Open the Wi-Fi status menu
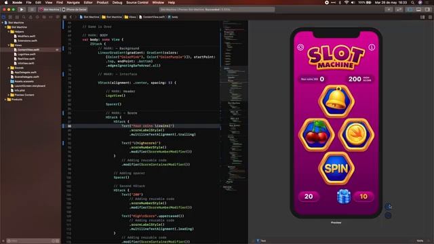434x244 pixels. [x=347, y=3]
